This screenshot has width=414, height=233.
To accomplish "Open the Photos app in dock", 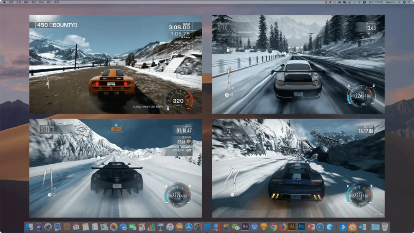I will [x=113, y=226].
